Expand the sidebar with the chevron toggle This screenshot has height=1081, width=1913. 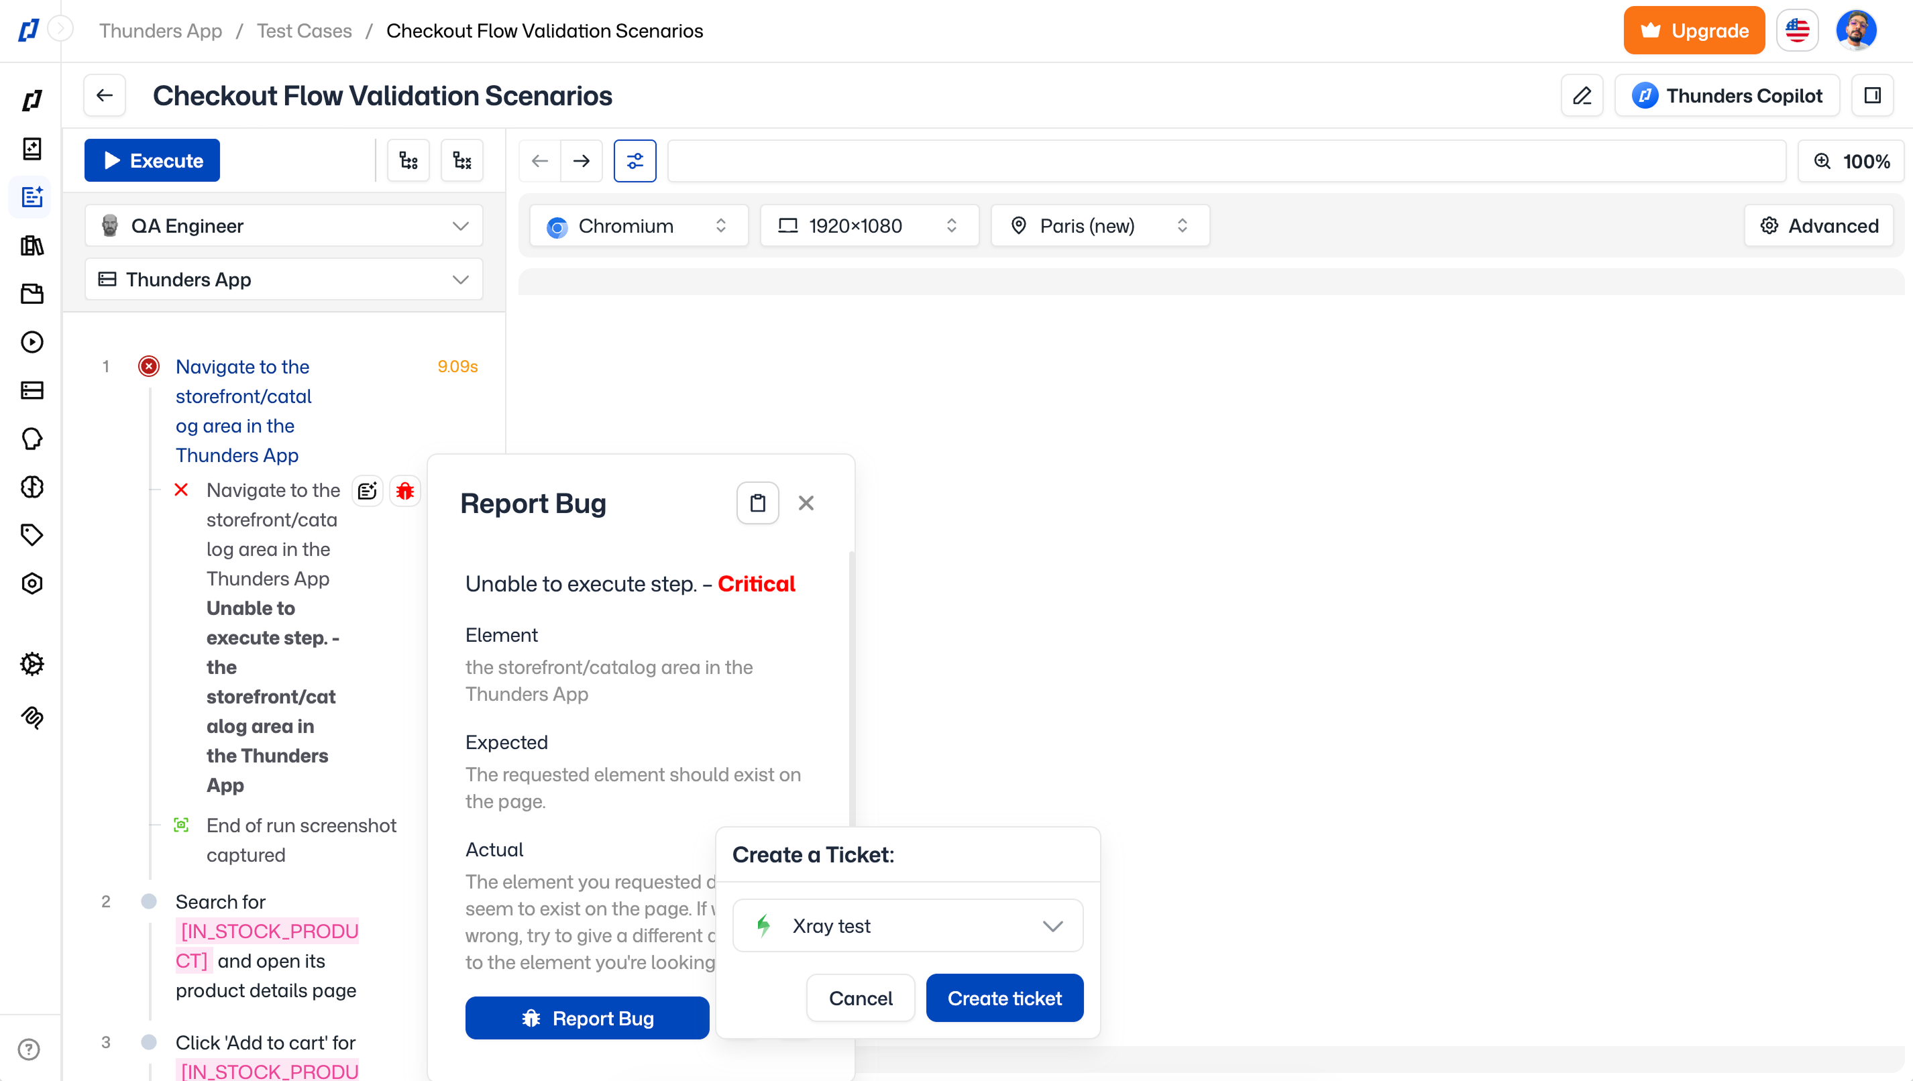tap(60, 29)
